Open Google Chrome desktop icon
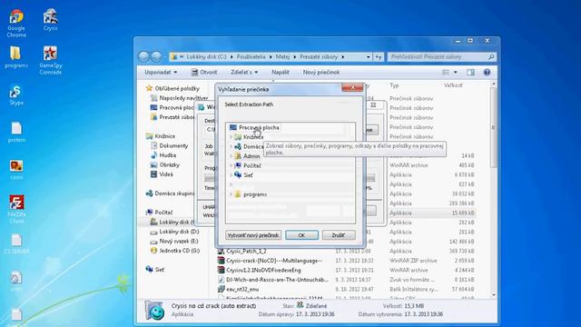This screenshot has height=327, width=581. click(x=16, y=23)
